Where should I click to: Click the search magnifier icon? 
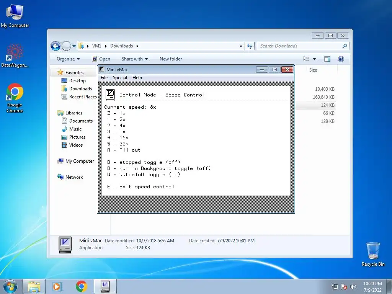pyautogui.click(x=345, y=46)
